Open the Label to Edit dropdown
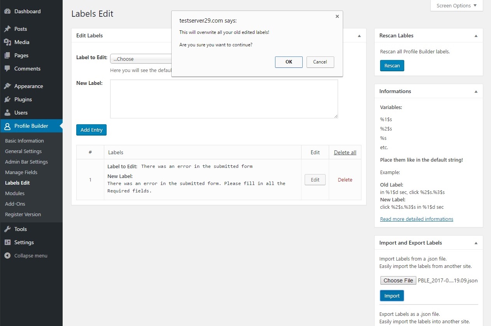This screenshot has width=491, height=326. (x=141, y=59)
